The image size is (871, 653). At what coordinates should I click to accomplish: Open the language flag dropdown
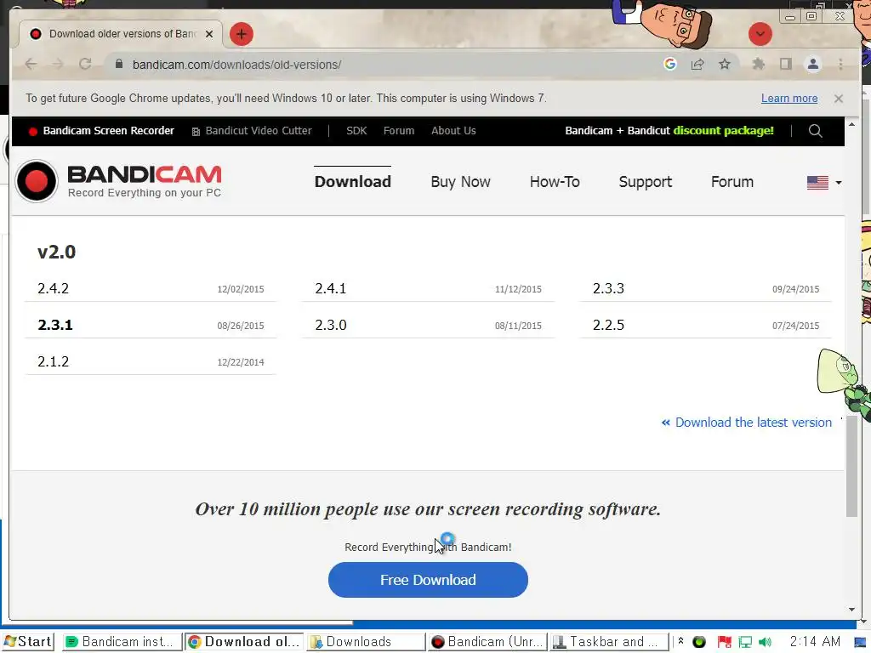(823, 182)
